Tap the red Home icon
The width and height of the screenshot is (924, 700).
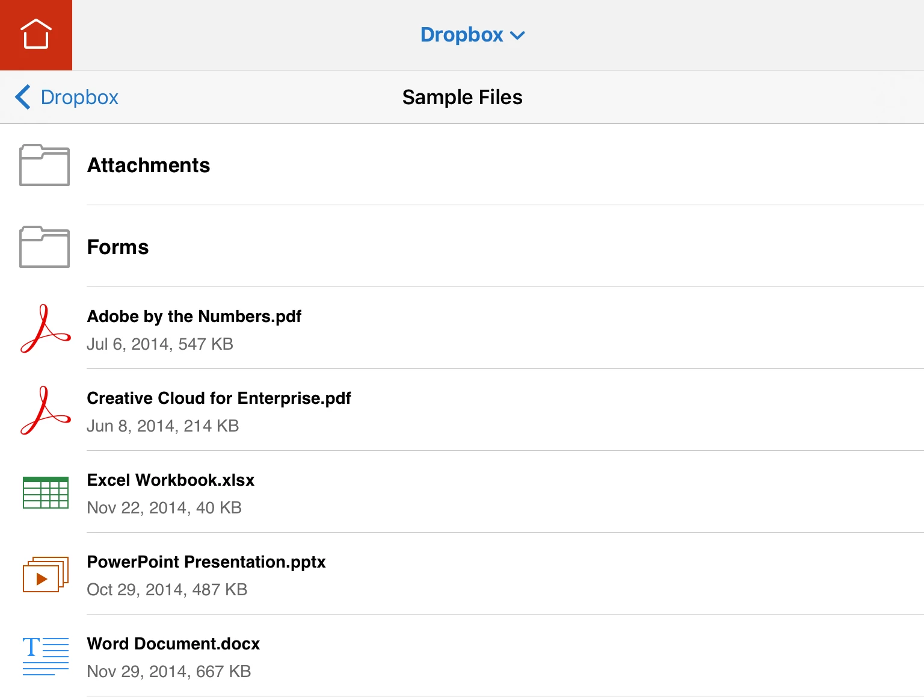tap(36, 35)
